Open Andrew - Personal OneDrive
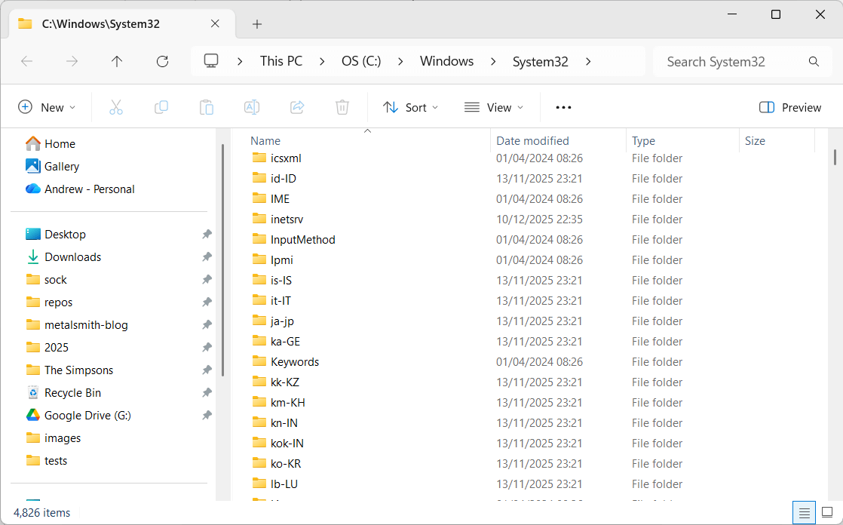Viewport: 843px width, 525px height. tap(80, 189)
